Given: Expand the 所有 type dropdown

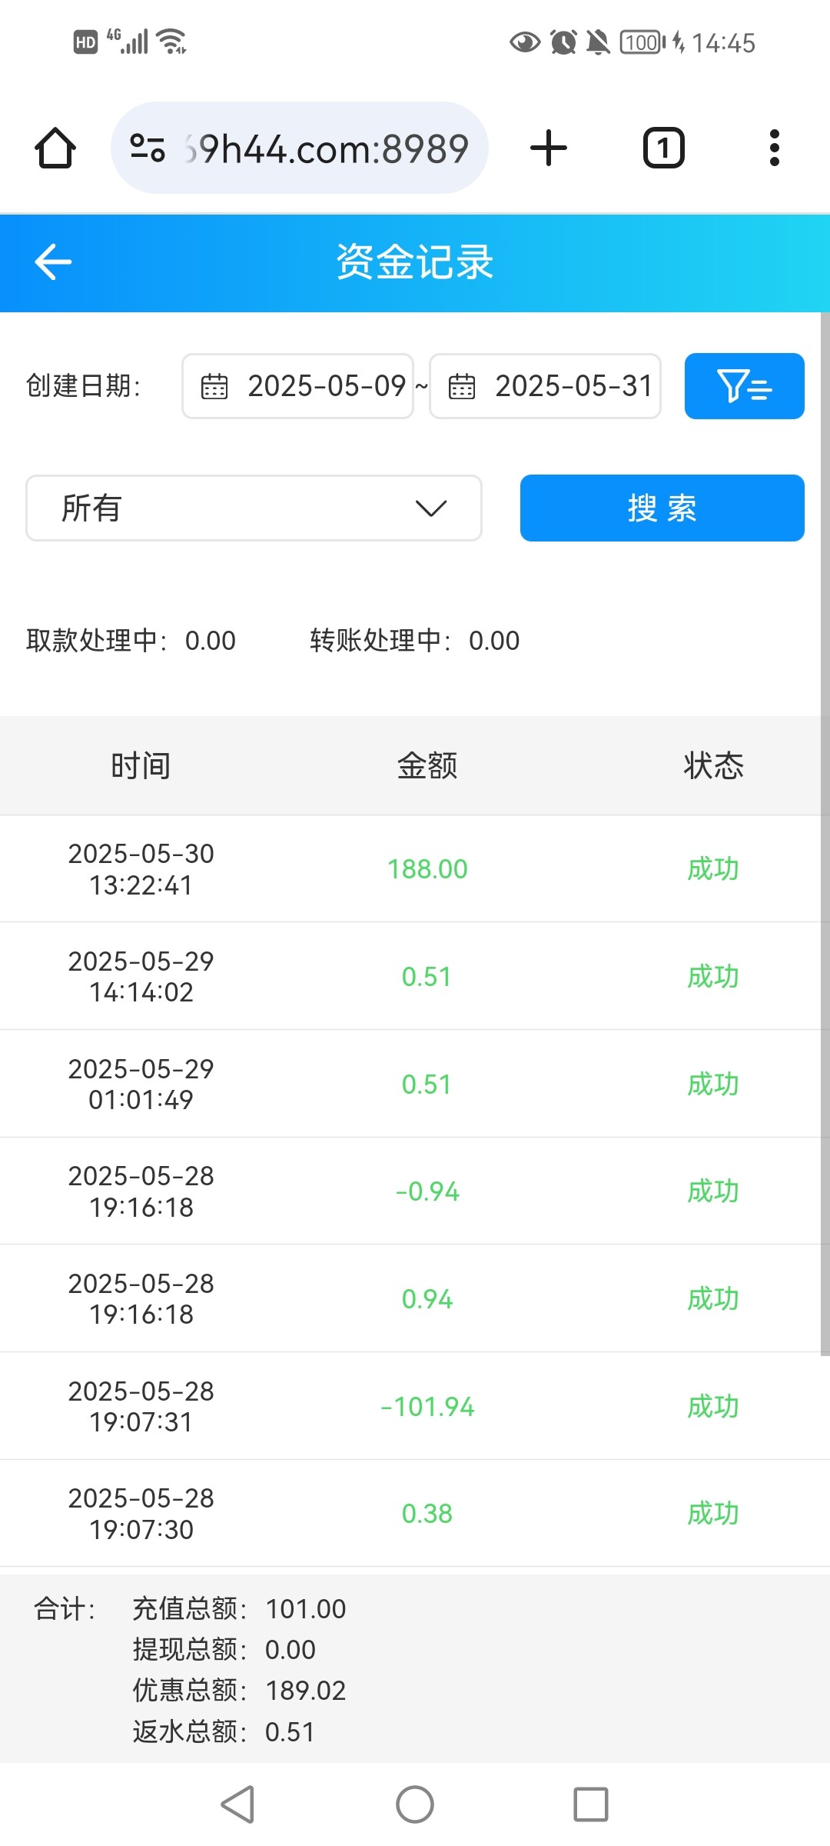Looking at the screenshot, I should [254, 508].
